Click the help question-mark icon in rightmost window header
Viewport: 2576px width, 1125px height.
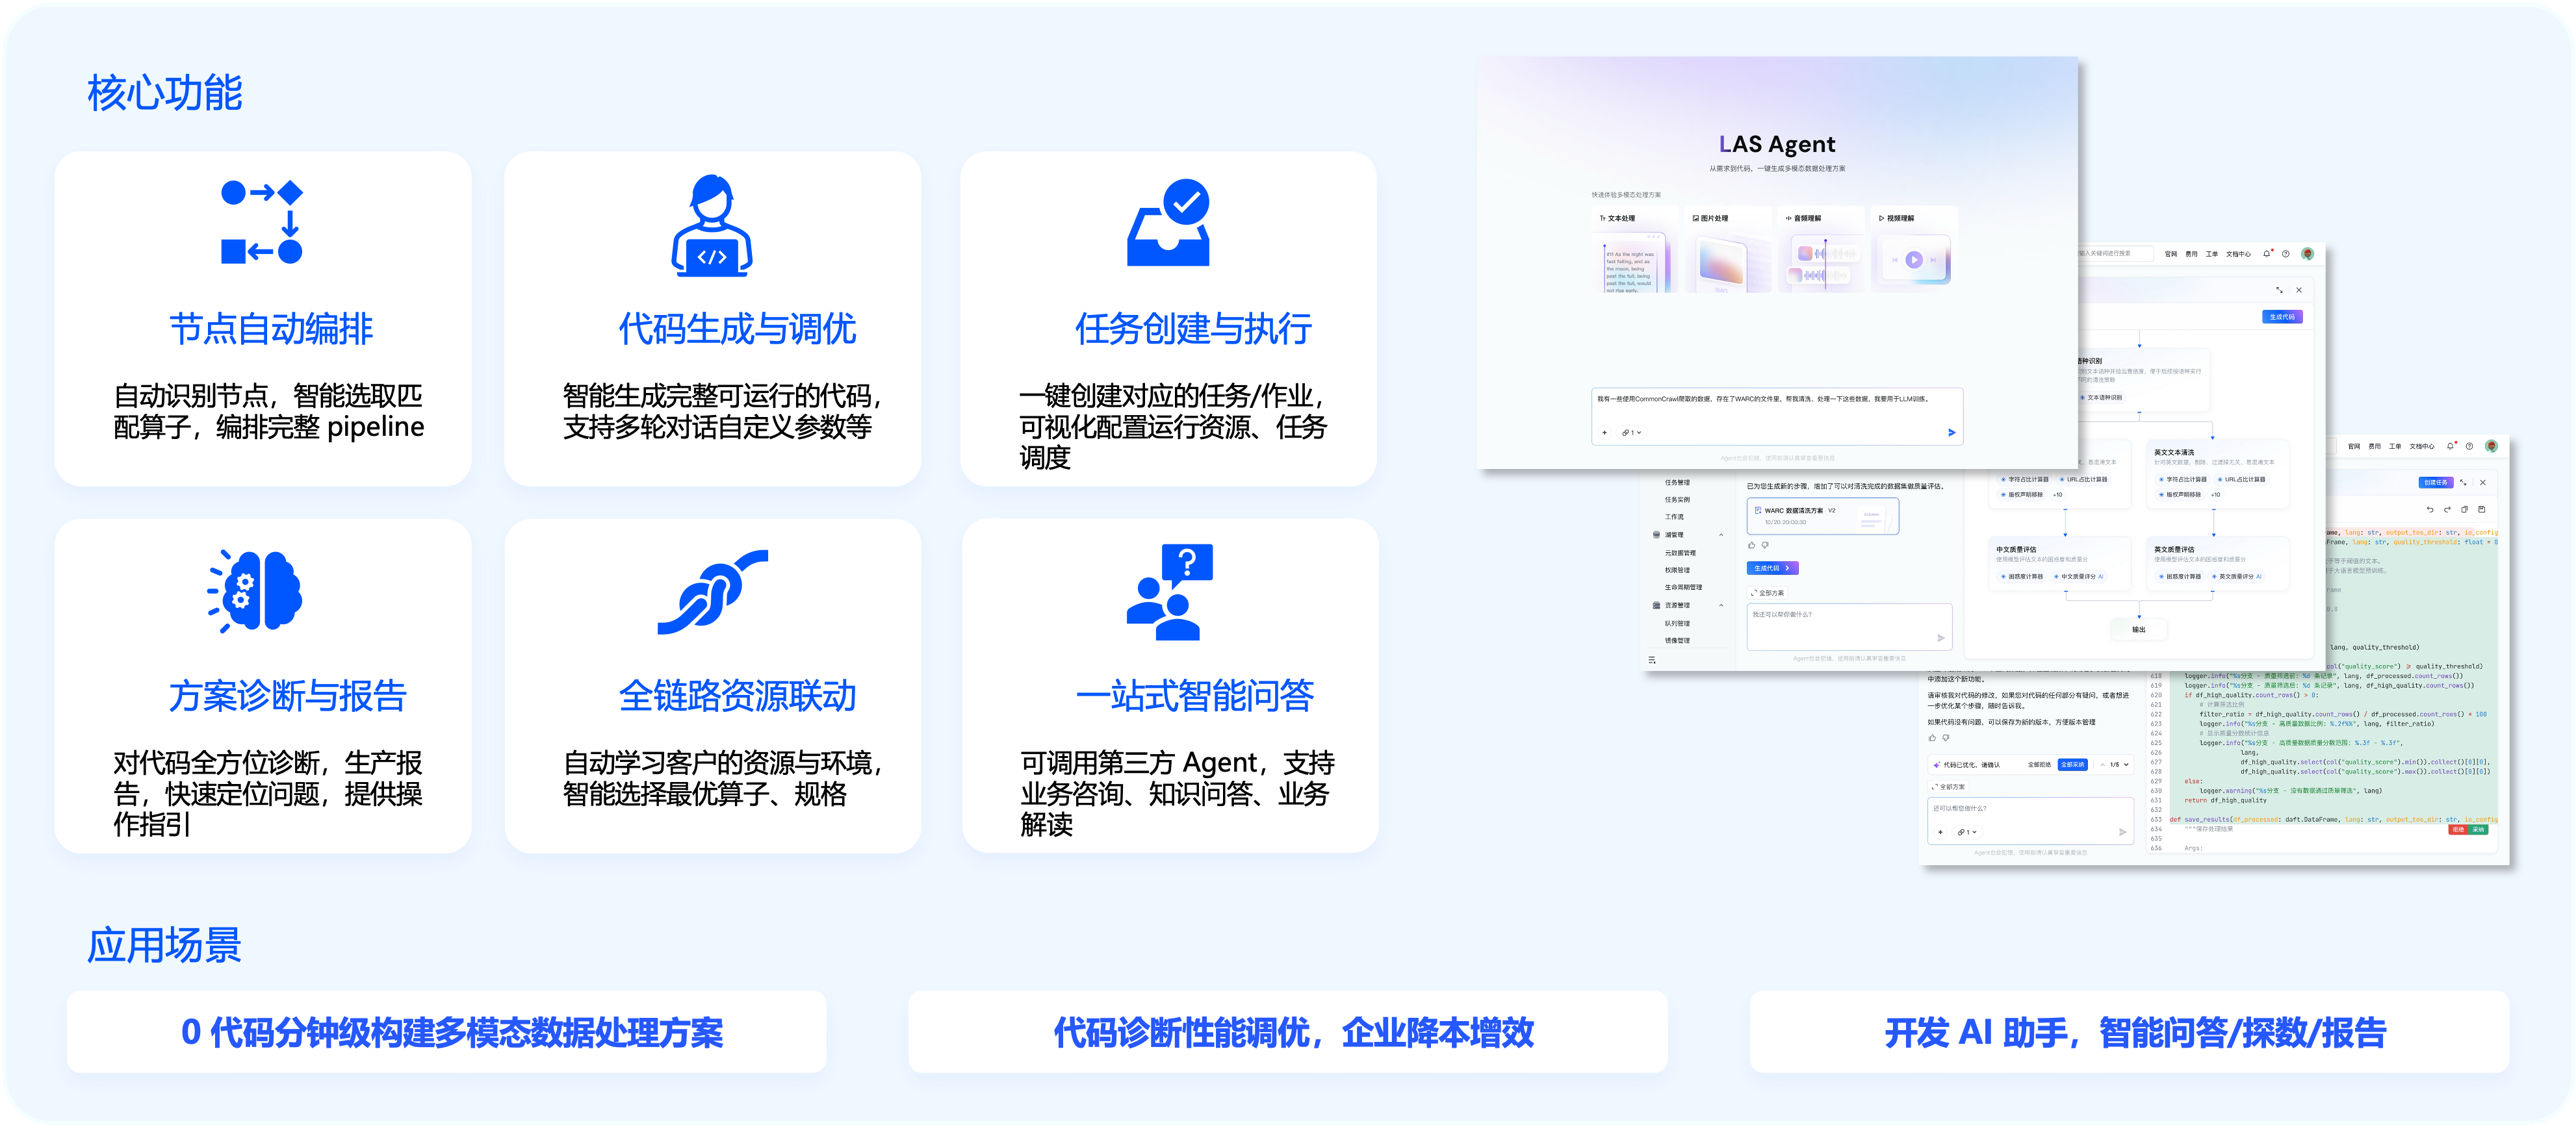pos(2469,447)
